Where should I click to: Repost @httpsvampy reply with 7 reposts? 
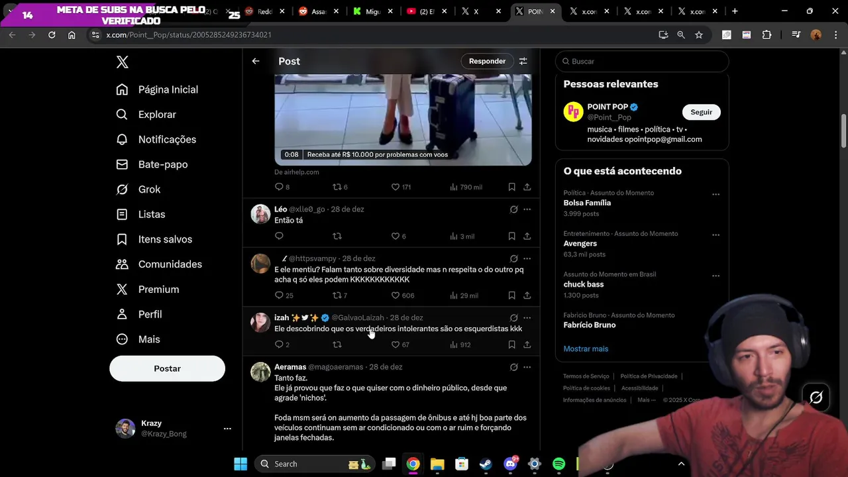pyautogui.click(x=340, y=295)
